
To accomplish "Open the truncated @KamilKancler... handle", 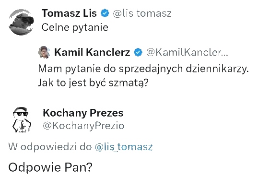I will [187, 52].
